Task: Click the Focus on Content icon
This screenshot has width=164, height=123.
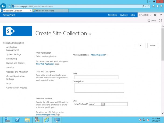Action: [161, 20]
